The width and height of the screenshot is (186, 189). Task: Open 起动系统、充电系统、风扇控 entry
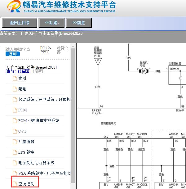pos(44,99)
